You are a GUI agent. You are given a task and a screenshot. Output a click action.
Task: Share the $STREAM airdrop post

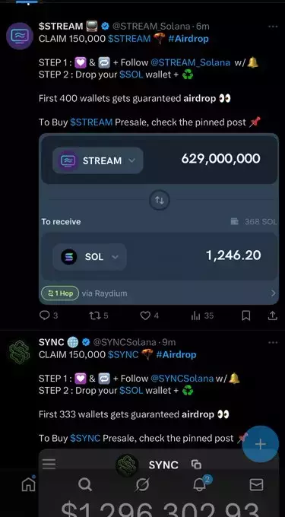coord(272,316)
